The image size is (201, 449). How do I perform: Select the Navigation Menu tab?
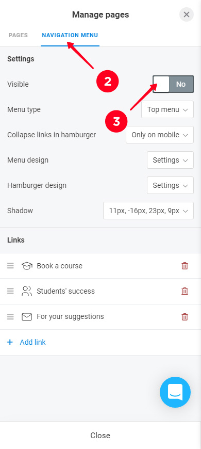[70, 35]
